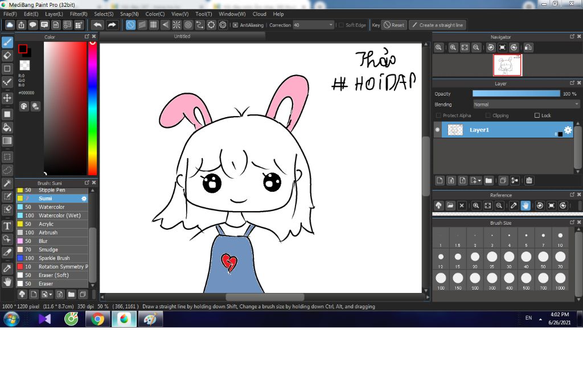The height and width of the screenshot is (376, 583).
Task: Turn snap off in toolbar
Action: [x=130, y=25]
